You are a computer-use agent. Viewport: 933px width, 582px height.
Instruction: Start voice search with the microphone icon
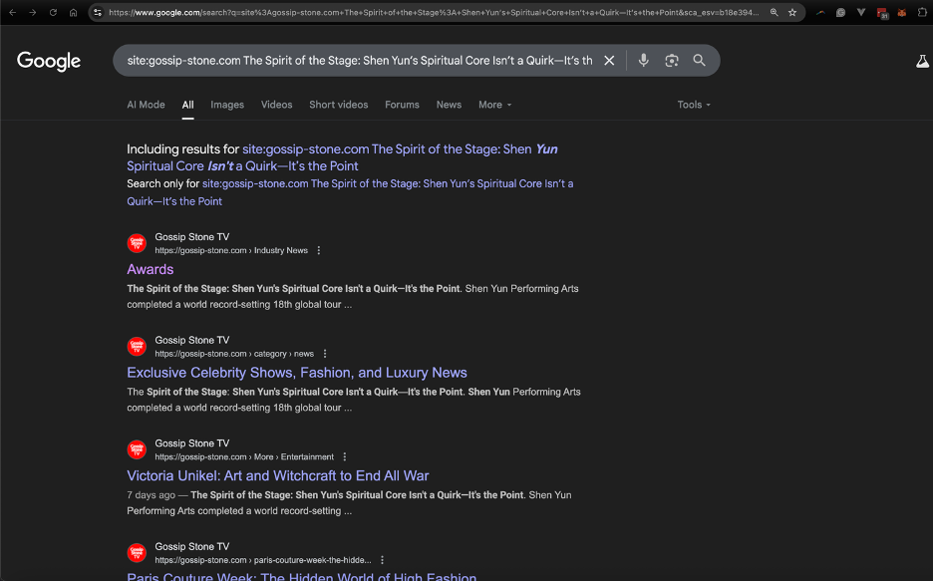coord(643,60)
